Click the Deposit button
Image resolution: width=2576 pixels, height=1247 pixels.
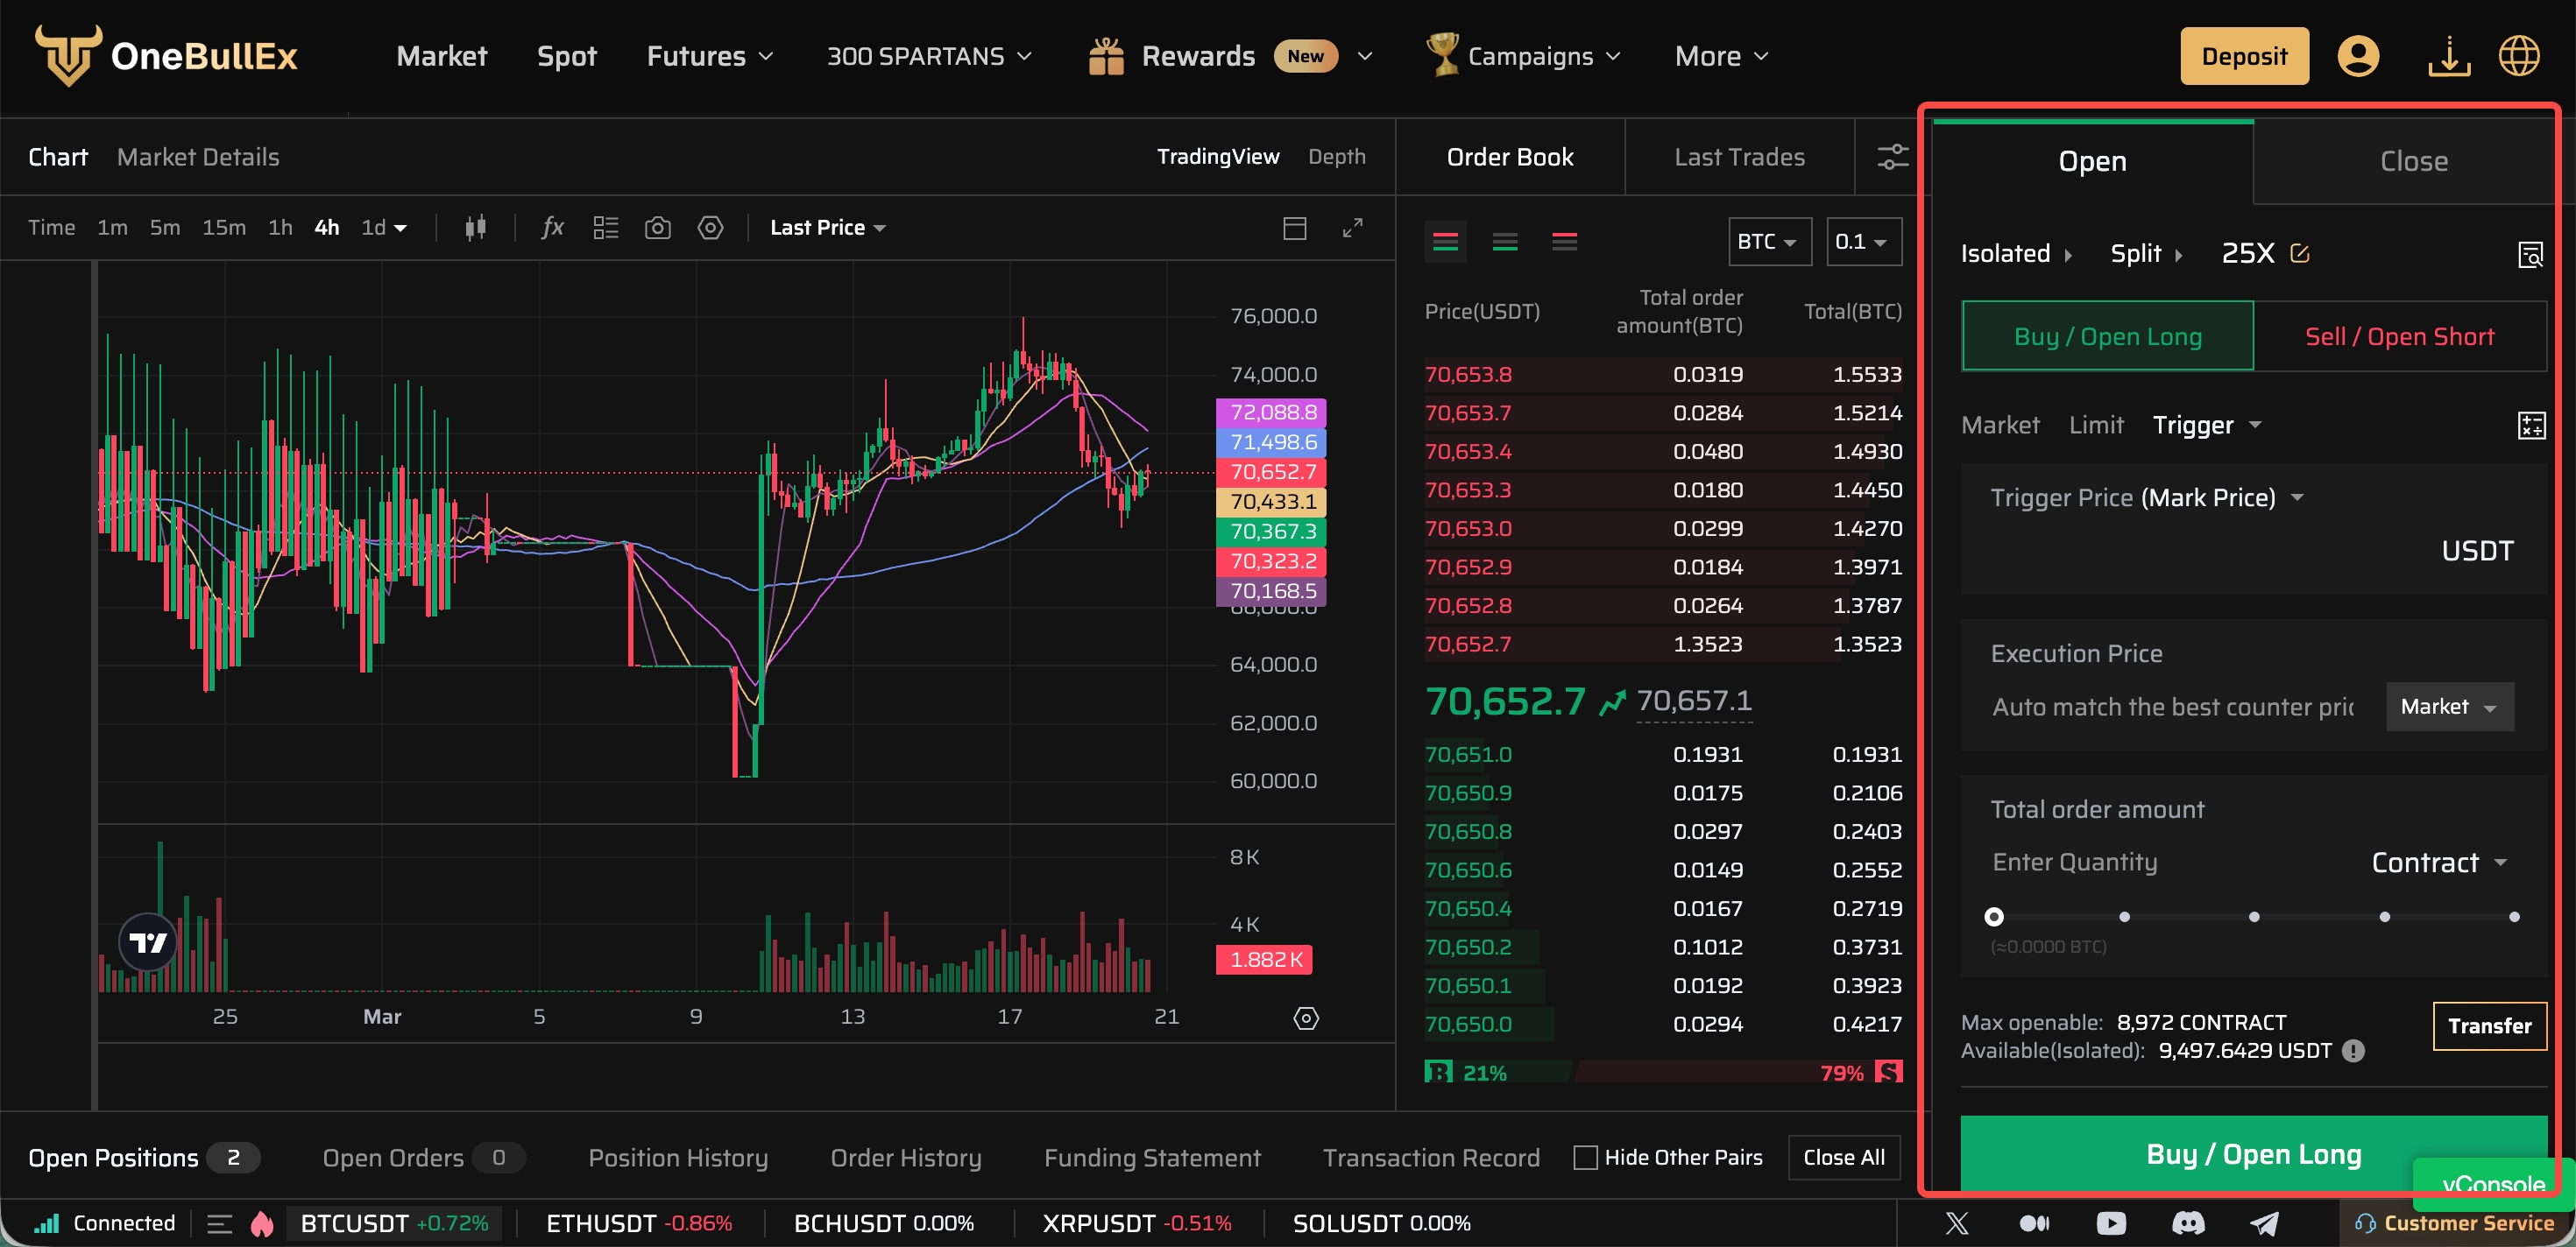click(2243, 56)
